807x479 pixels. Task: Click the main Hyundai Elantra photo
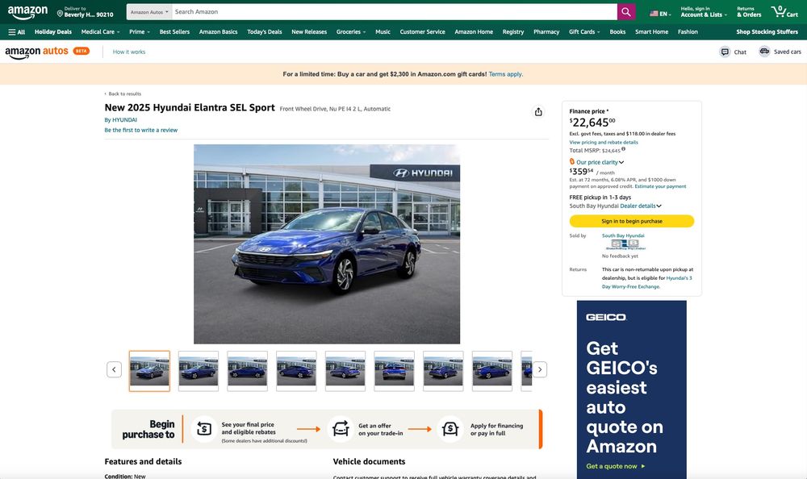pos(327,244)
